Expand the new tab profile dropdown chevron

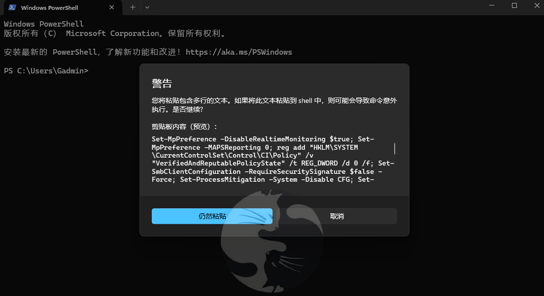147,7
